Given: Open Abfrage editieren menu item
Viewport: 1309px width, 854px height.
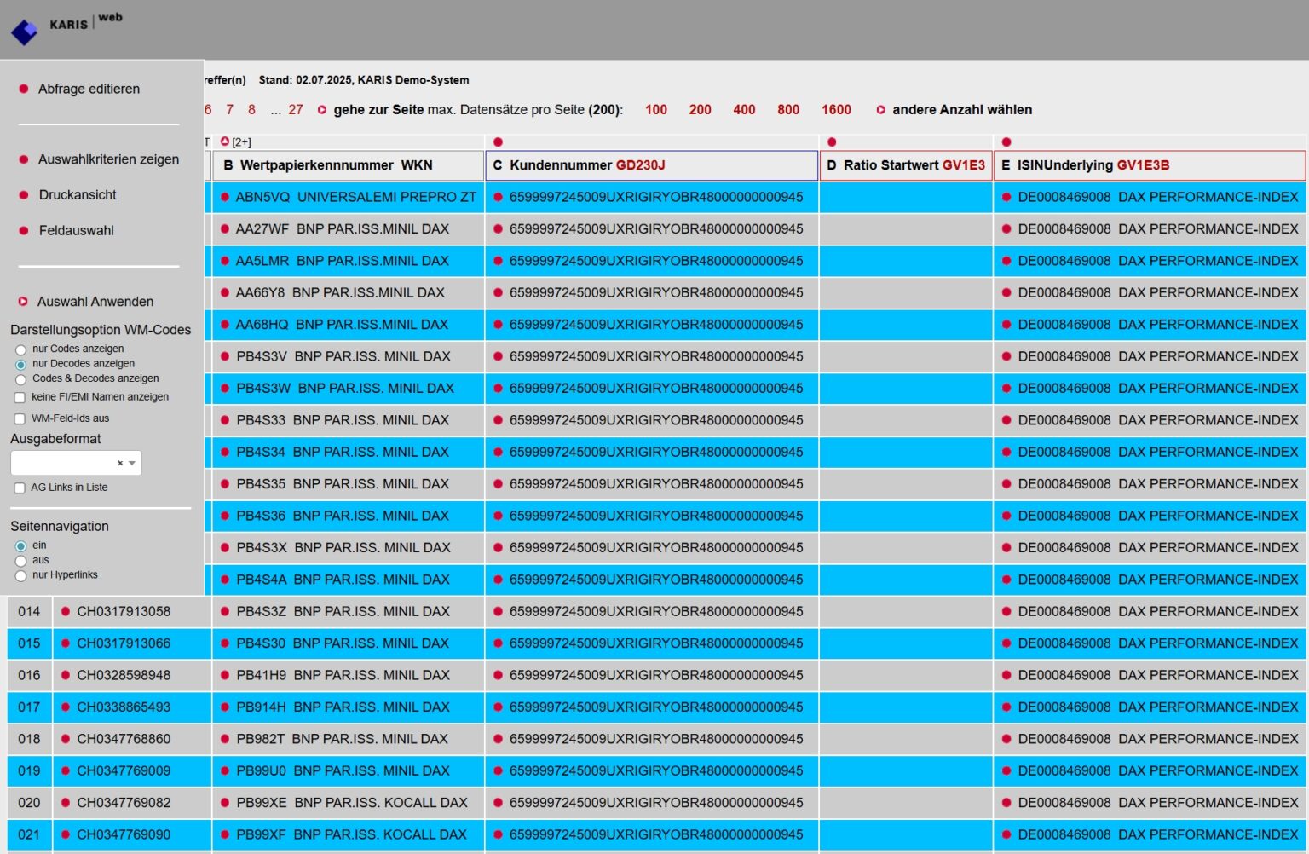Looking at the screenshot, I should pos(89,89).
